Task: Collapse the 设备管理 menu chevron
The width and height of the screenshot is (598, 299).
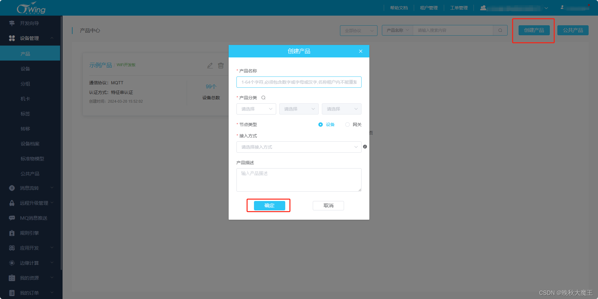Action: coord(52,38)
